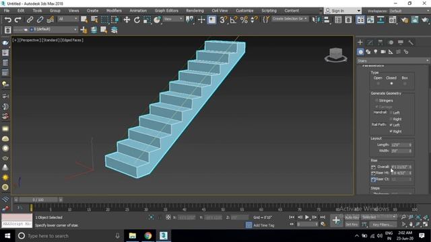Switch to Display command panel tab
The image size is (431, 242).
401,42
